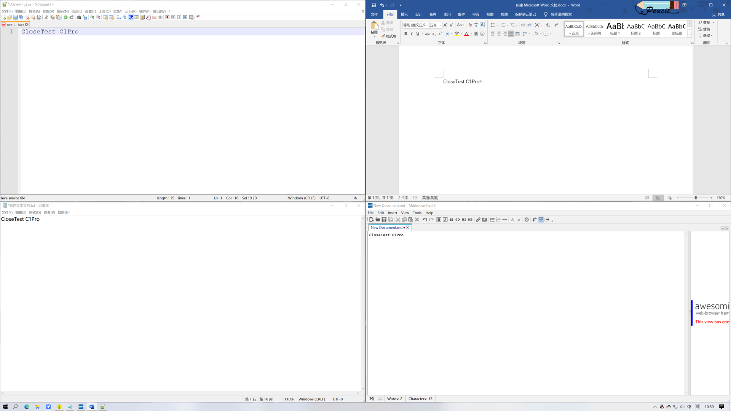Click MarkdownPad H1 heading icon
Image resolution: width=731 pixels, height=411 pixels.
[x=464, y=220]
